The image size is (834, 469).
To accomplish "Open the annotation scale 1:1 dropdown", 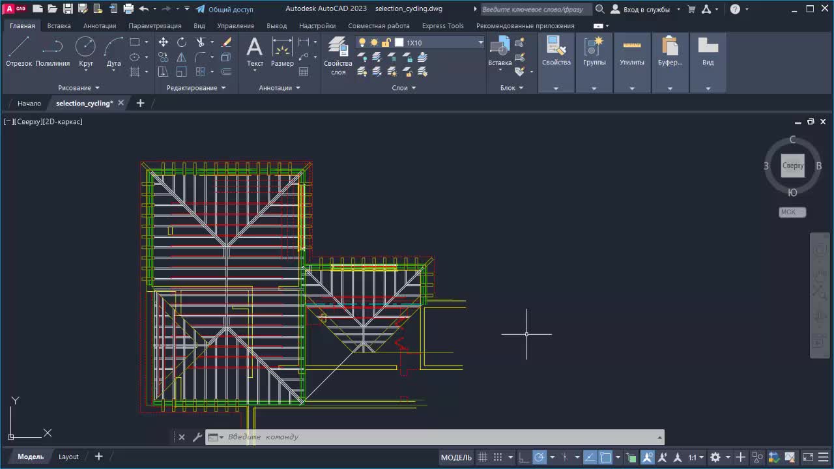I will click(x=696, y=457).
